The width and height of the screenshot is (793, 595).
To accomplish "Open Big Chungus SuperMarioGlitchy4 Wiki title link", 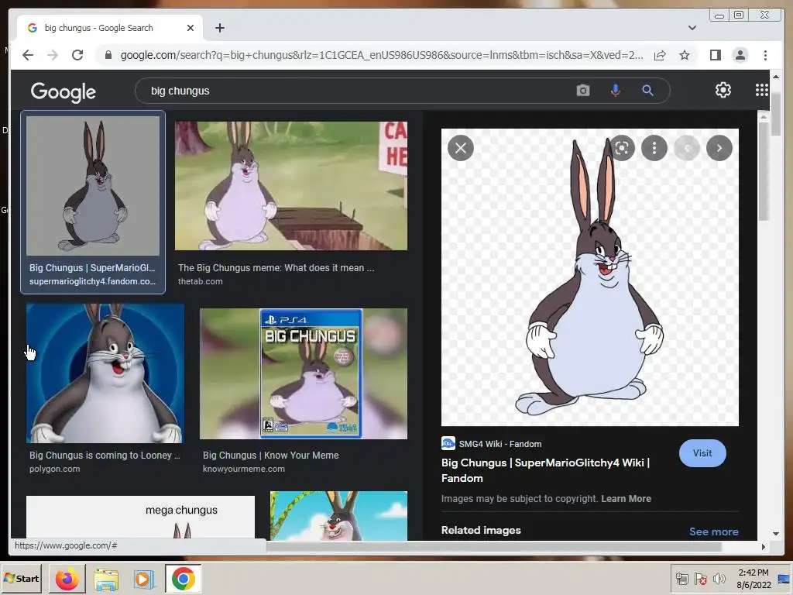I will pyautogui.click(x=546, y=470).
